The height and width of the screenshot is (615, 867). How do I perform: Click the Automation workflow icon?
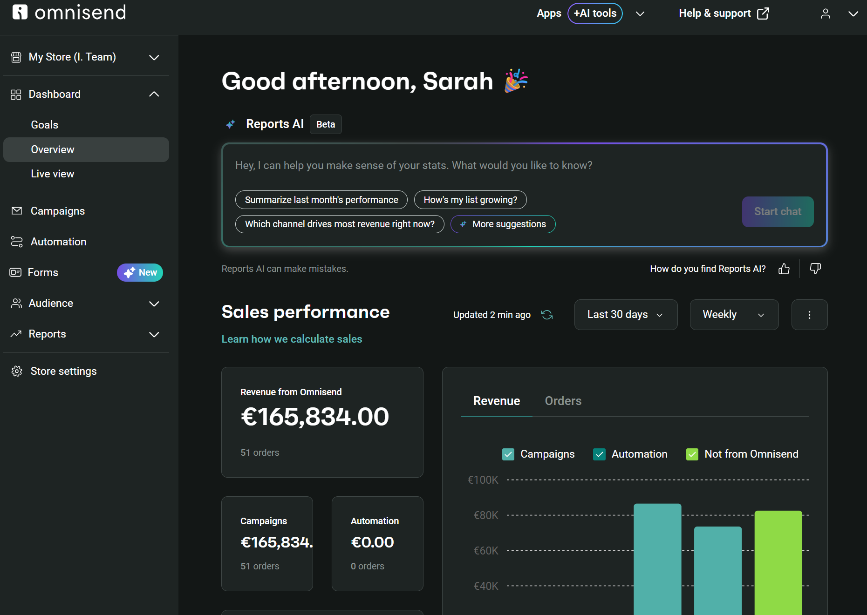(17, 242)
